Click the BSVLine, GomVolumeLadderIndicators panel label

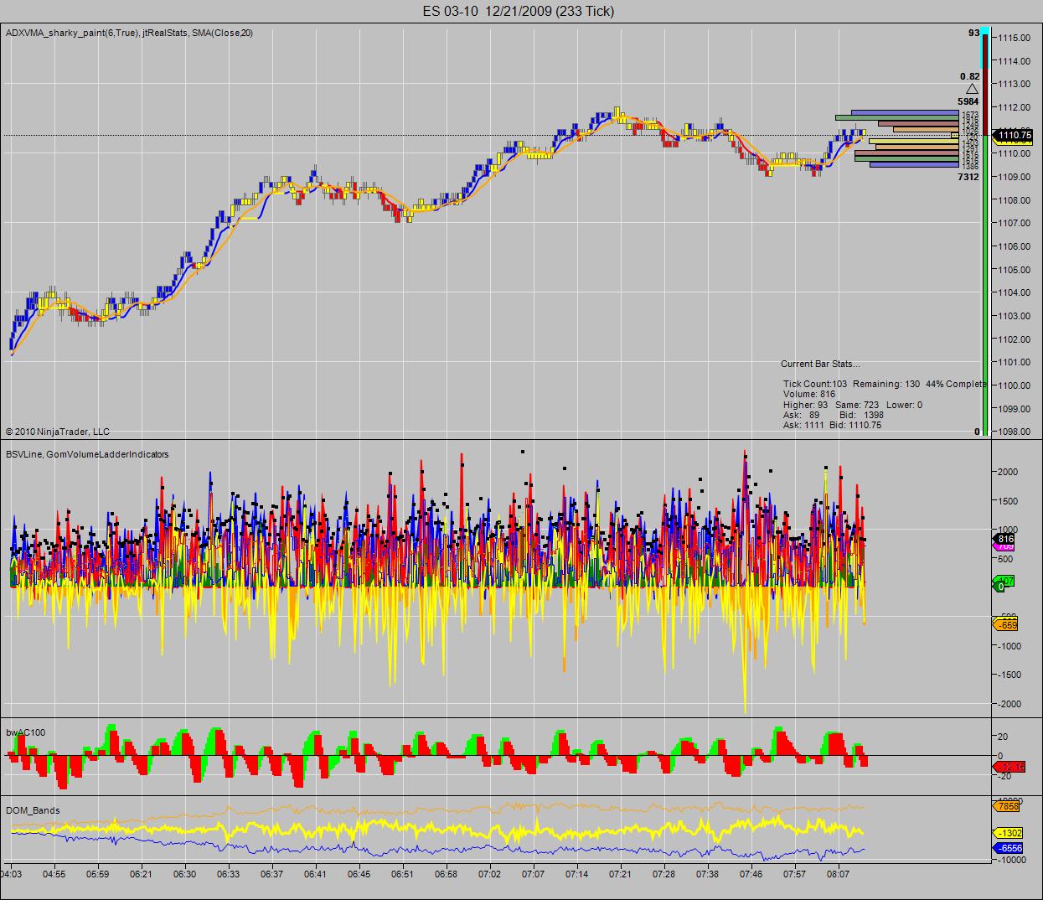coord(87,454)
